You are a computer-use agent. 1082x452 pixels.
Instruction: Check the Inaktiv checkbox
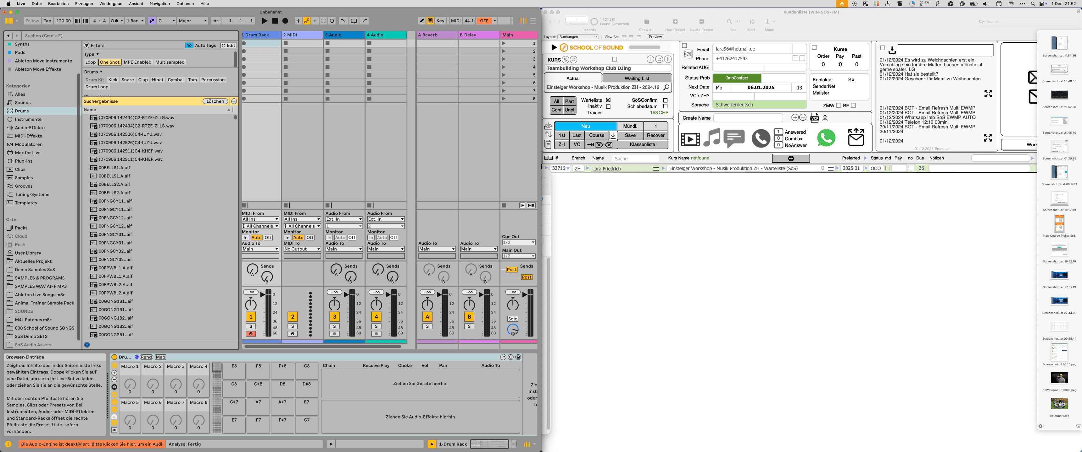pos(608,106)
